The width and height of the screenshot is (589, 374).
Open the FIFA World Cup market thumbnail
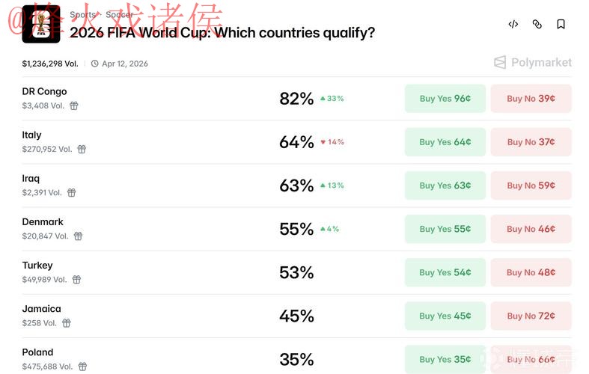pyautogui.click(x=41, y=25)
